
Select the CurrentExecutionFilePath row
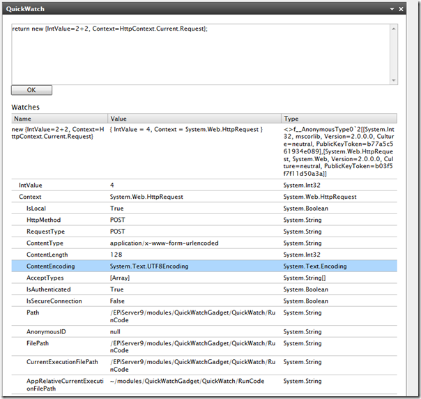coord(62,361)
